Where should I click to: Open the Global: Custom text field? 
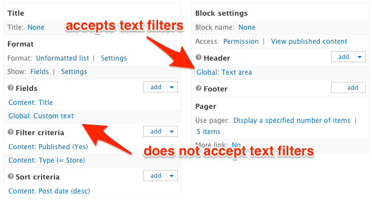41,116
